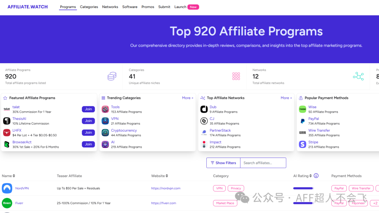Image resolution: width=379 pixels, height=213 pixels.
Task: Click the PayPal payment logo icon
Action: click(302, 121)
